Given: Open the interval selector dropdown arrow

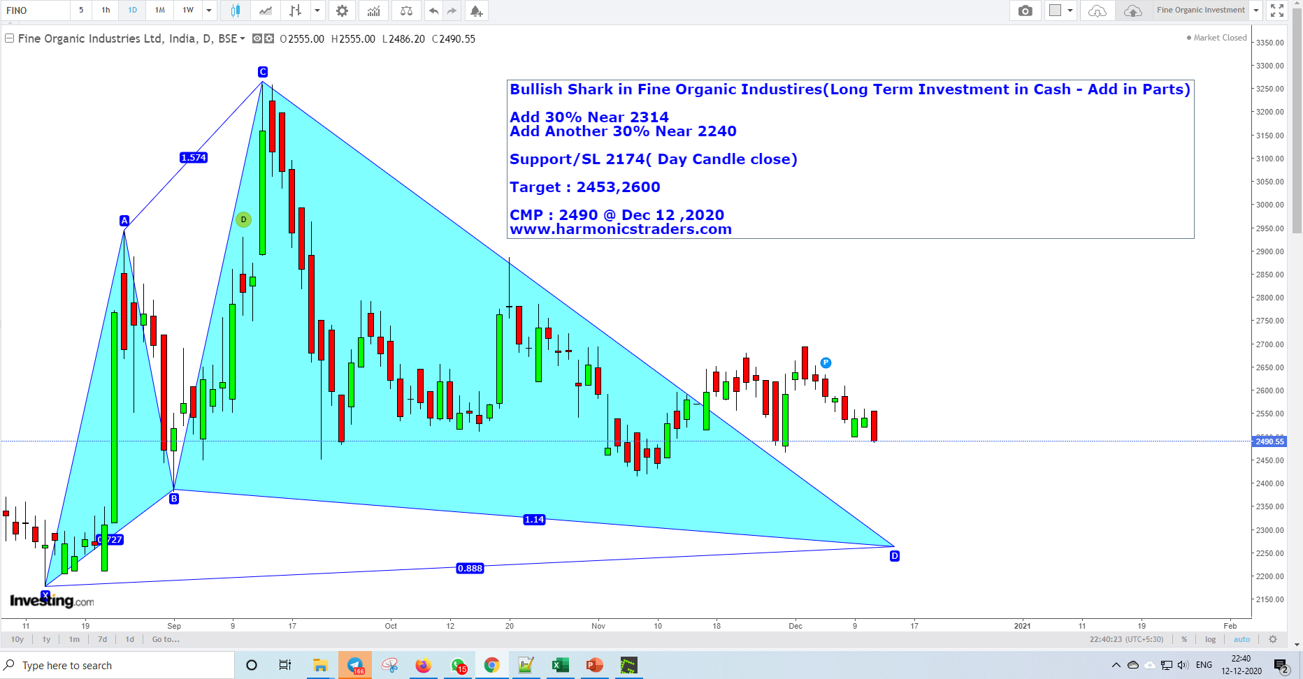Looking at the screenshot, I should [208, 10].
